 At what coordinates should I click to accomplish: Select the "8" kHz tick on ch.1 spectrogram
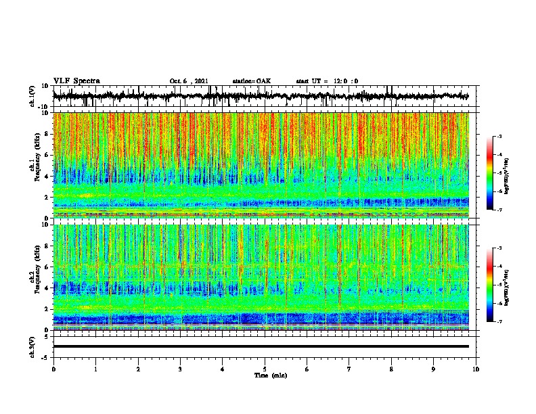(47, 134)
